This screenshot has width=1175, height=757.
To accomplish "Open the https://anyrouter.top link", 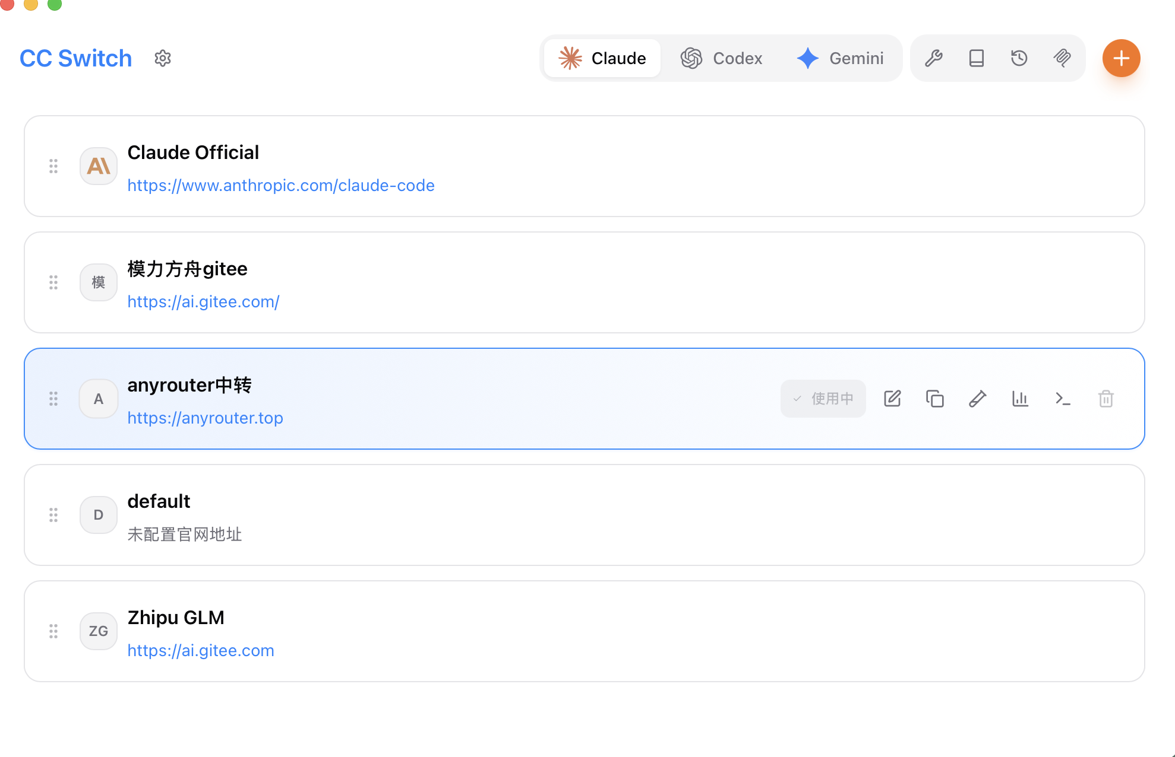I will click(x=206, y=418).
